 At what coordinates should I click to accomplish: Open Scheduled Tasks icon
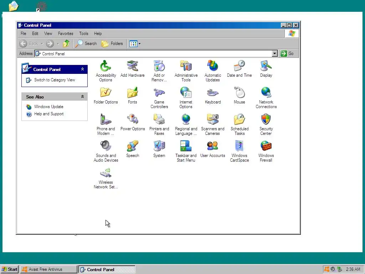coord(239,125)
